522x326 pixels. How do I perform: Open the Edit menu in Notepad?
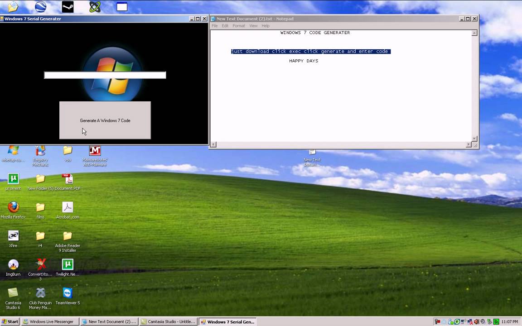(x=225, y=26)
